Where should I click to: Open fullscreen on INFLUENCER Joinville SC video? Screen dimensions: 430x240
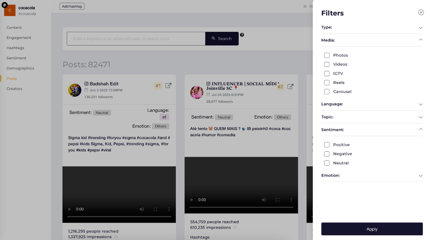(277, 200)
